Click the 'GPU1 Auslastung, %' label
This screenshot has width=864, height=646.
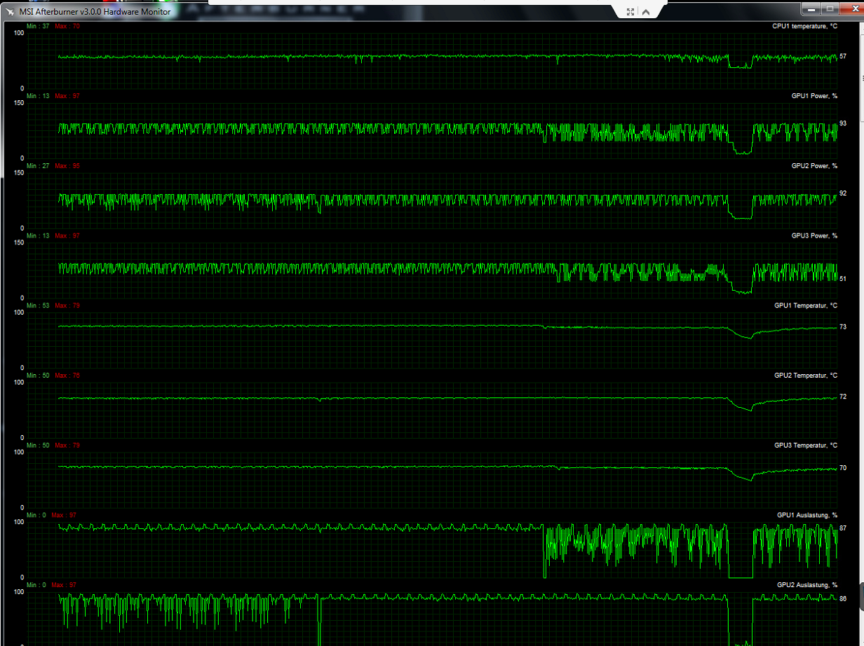tap(807, 515)
